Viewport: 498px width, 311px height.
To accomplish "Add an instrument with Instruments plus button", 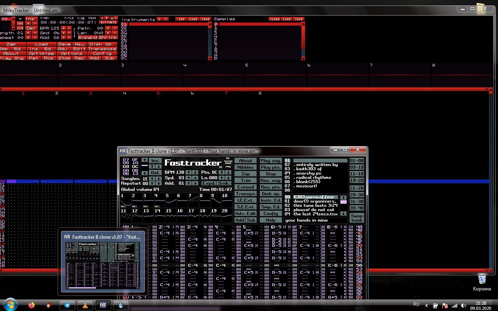I will (x=159, y=19).
